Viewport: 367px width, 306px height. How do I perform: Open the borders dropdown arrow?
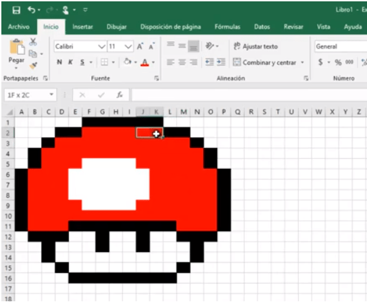tap(114, 62)
